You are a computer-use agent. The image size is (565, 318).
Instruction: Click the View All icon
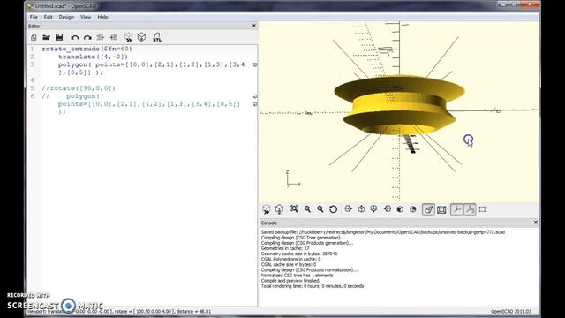click(294, 209)
